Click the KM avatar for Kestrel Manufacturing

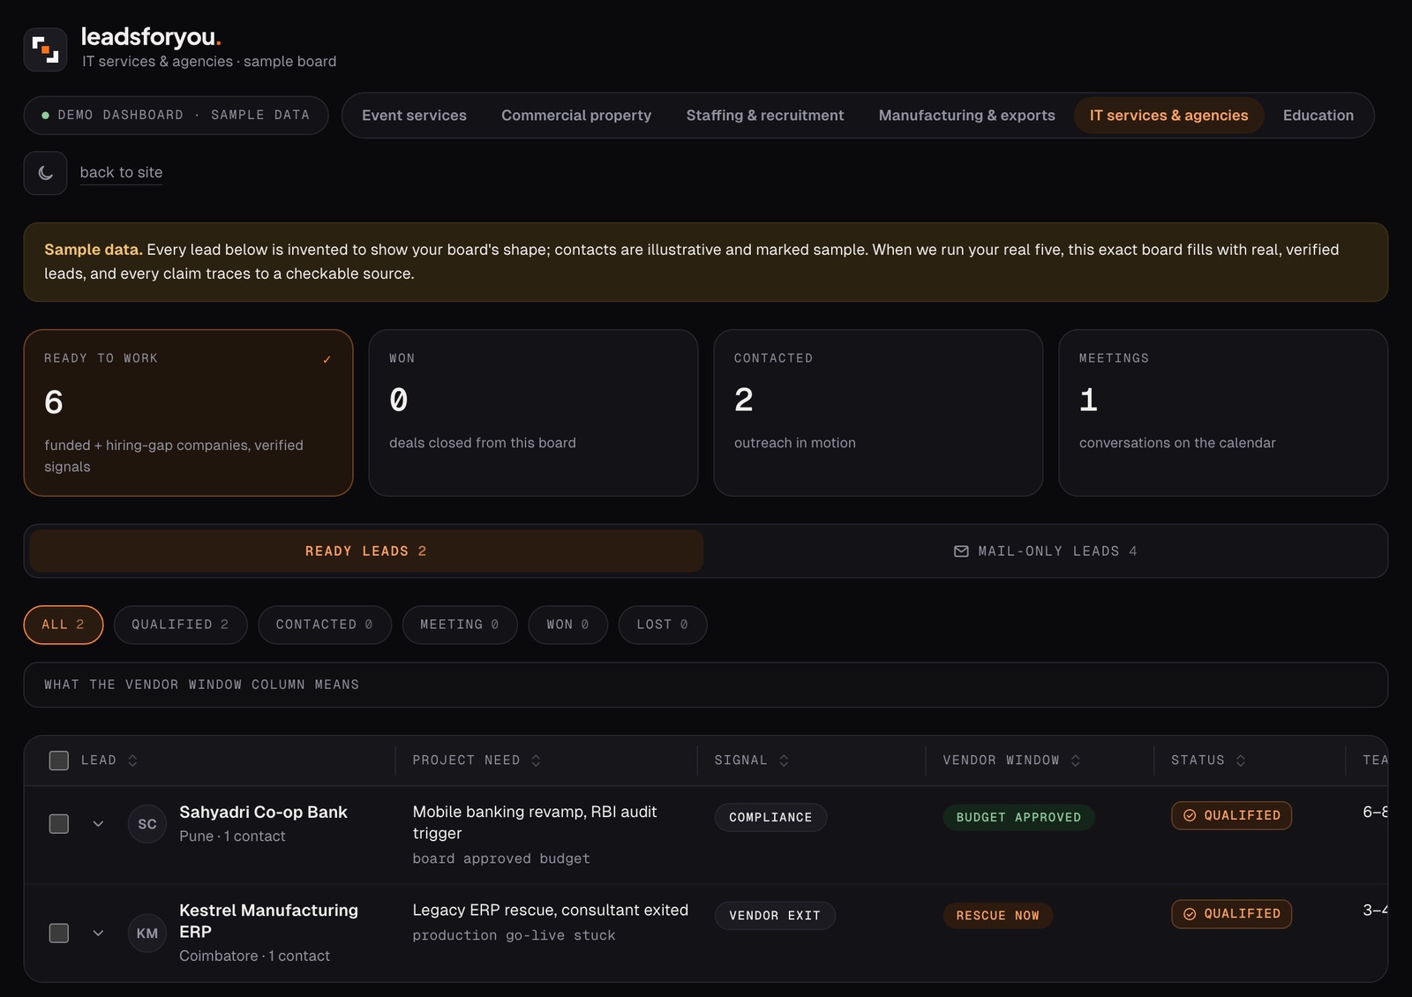pos(147,933)
